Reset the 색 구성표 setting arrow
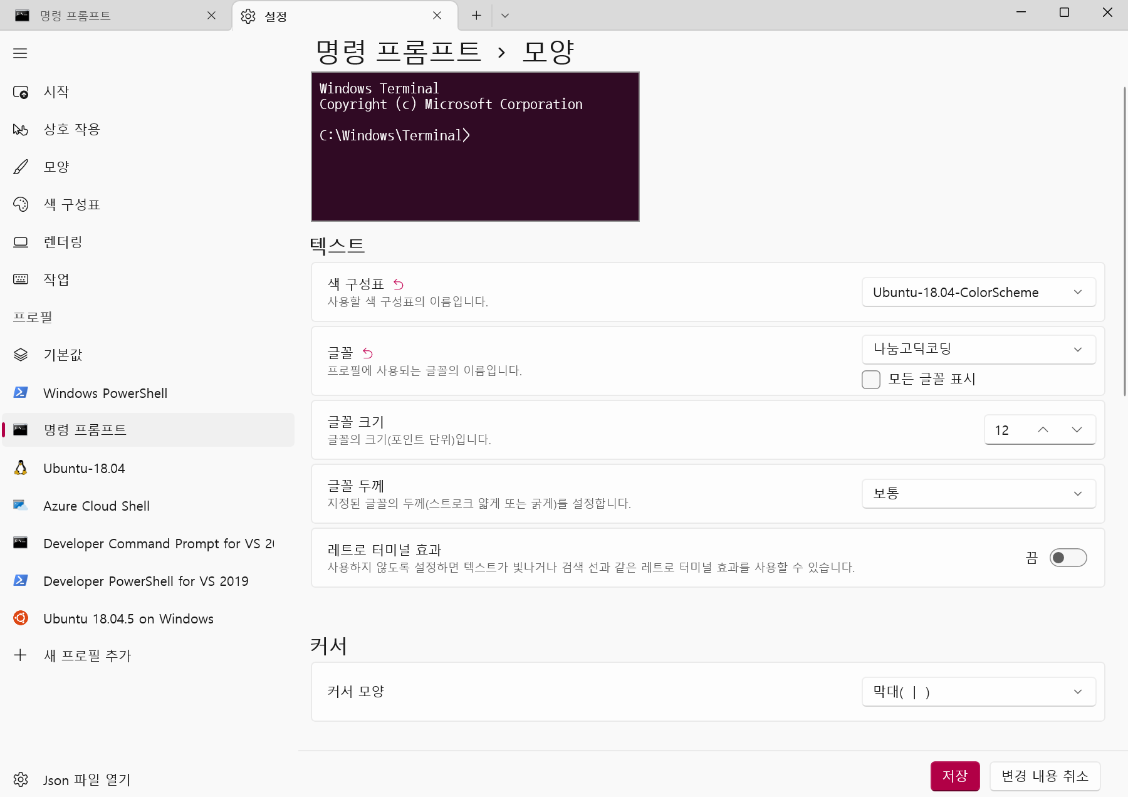The height and width of the screenshot is (797, 1128). [399, 284]
